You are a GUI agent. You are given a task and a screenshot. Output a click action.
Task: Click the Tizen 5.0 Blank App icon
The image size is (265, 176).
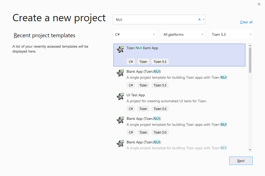[120, 120]
